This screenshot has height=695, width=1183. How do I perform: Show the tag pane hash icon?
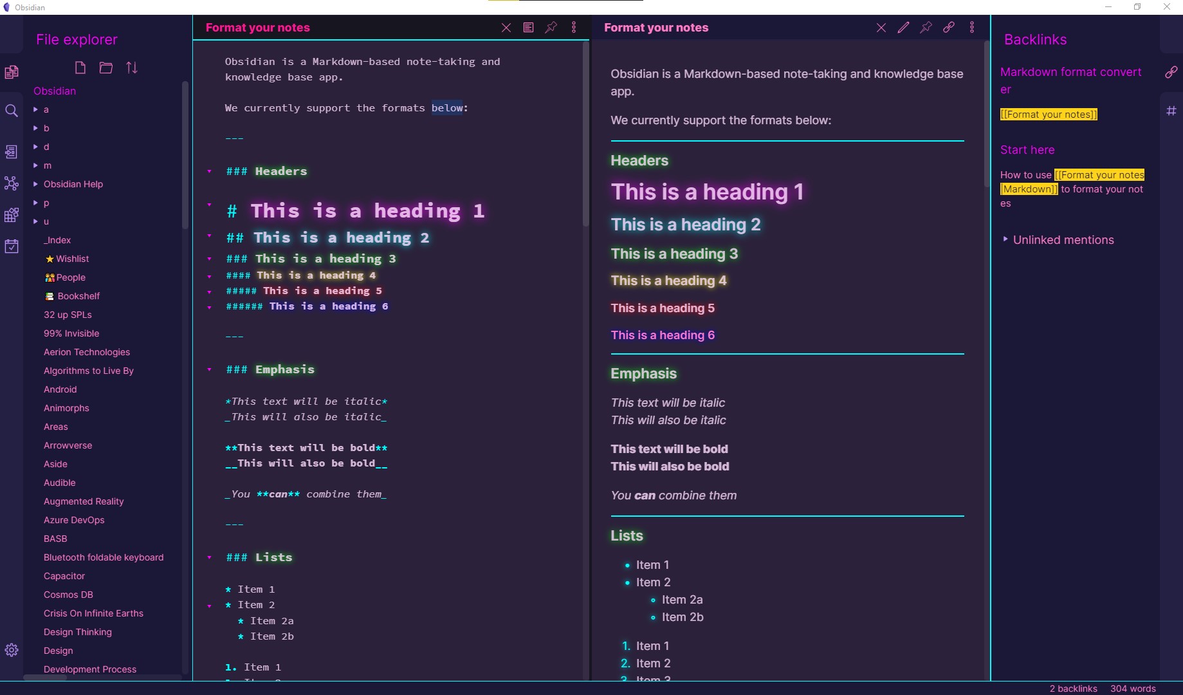(x=1171, y=111)
